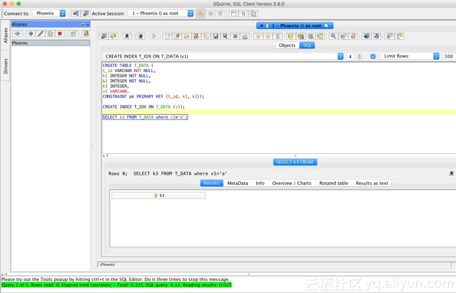Click the running man icon in the results header

[451, 173]
